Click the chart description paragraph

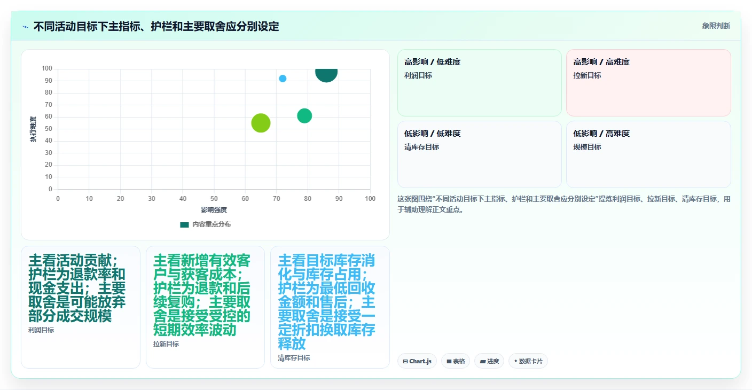click(x=564, y=204)
